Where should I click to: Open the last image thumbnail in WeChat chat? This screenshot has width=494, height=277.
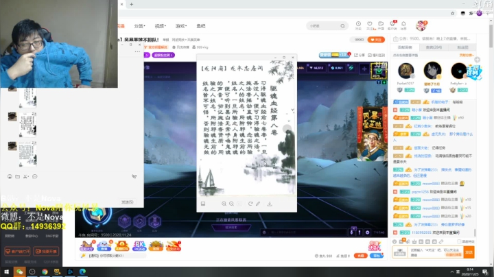[27, 154]
